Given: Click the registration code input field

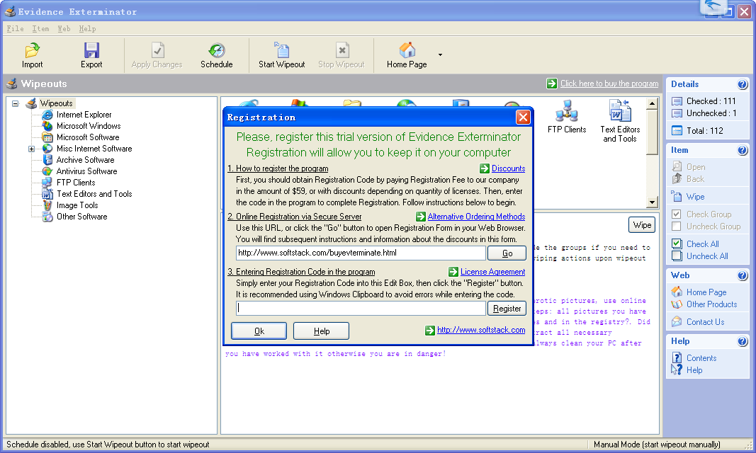Looking at the screenshot, I should [361, 309].
